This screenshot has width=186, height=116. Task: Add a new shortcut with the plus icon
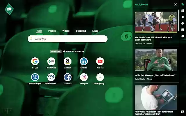point(100,77)
